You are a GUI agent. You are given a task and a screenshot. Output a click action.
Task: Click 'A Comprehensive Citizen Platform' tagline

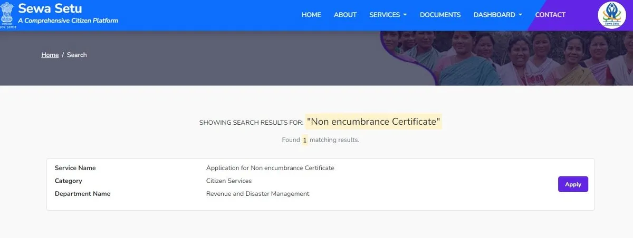pyautogui.click(x=68, y=21)
